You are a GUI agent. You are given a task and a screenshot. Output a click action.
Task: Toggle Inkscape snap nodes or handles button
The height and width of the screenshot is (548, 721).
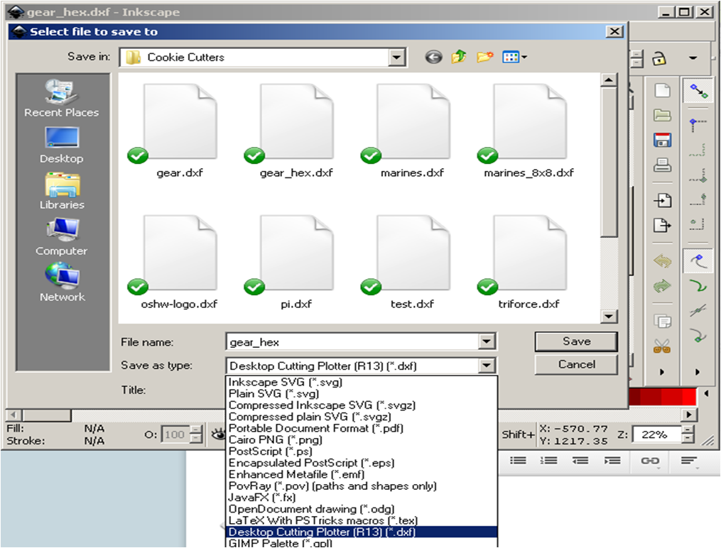(698, 261)
